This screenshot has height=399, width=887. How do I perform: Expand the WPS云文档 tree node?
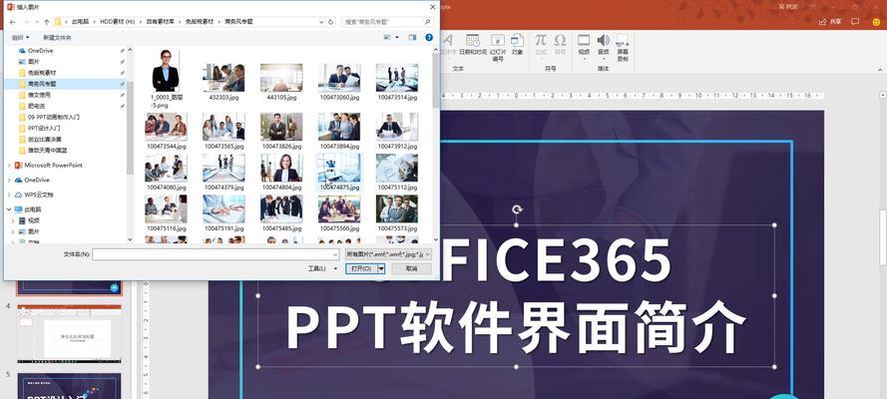(9, 195)
